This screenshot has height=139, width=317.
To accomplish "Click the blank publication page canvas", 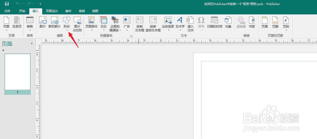I will pos(255,96).
